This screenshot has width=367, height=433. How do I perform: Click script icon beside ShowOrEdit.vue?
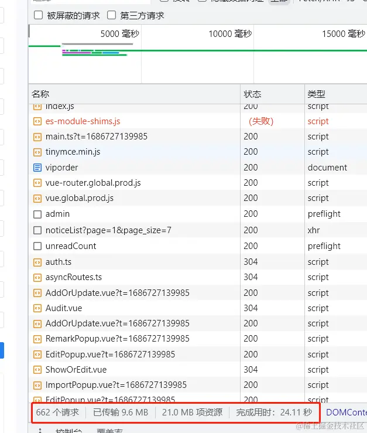coord(37,370)
